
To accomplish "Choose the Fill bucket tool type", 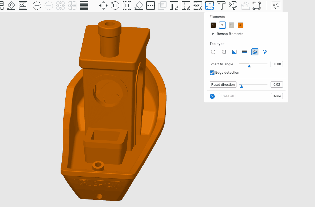I will [x=255, y=52].
